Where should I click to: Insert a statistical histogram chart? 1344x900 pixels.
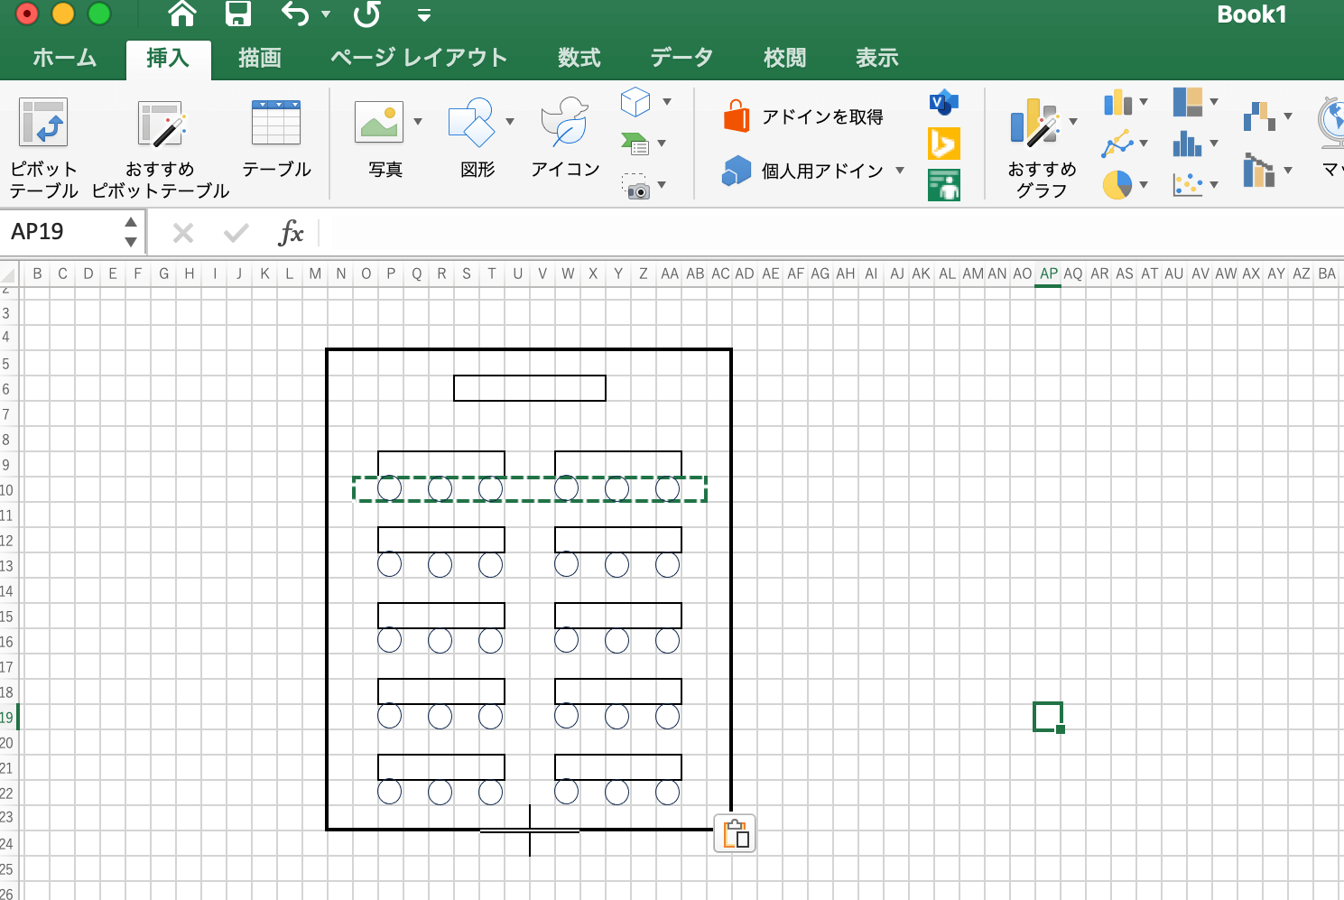pos(1188,144)
